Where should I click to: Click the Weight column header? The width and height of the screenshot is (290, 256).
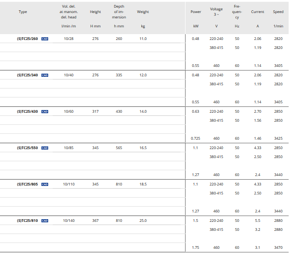tap(143, 12)
